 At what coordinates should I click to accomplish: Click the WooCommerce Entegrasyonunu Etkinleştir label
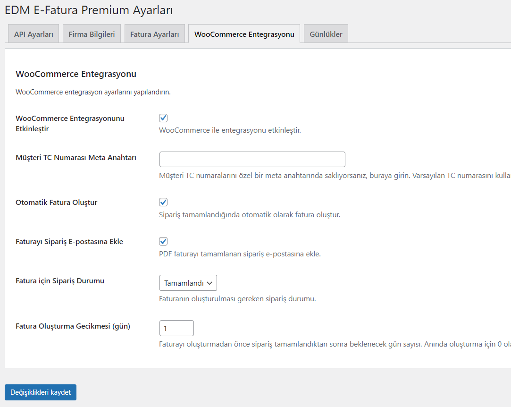pyautogui.click(x=70, y=124)
